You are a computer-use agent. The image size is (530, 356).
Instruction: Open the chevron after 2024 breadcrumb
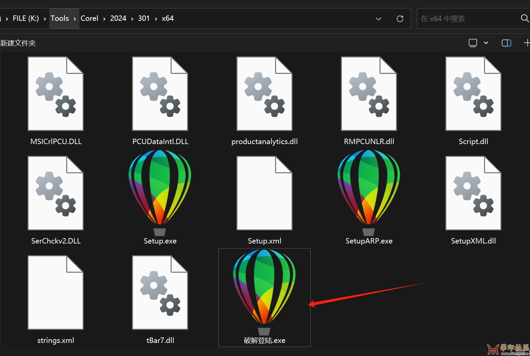(x=132, y=19)
